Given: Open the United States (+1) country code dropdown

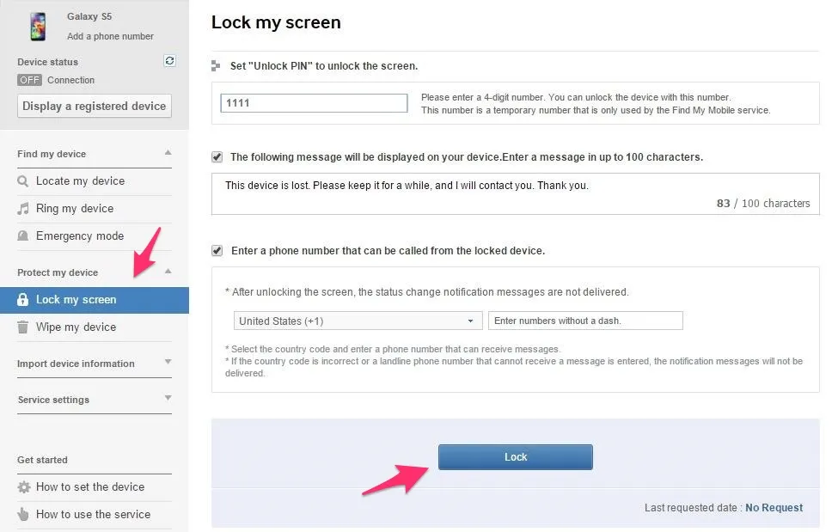Looking at the screenshot, I should [x=358, y=321].
